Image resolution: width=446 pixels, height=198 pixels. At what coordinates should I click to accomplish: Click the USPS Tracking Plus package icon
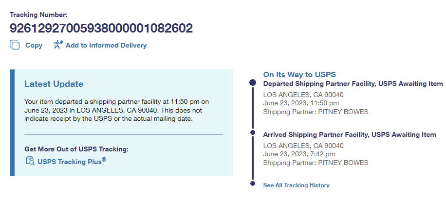click(30, 162)
